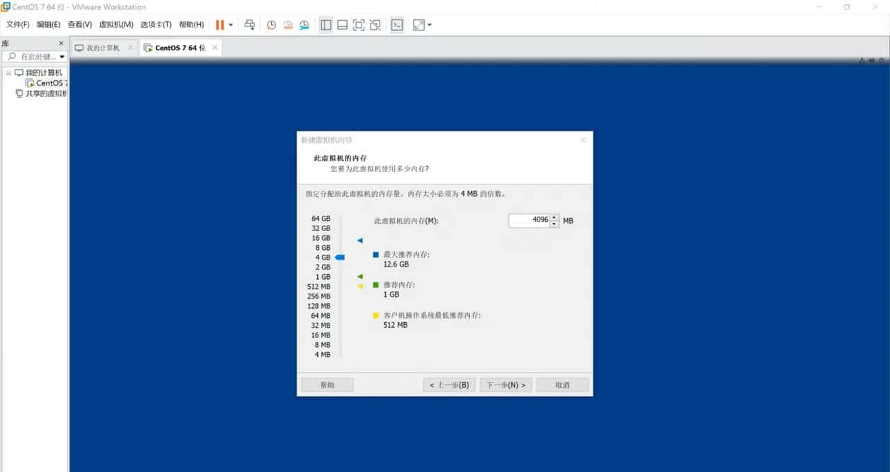The width and height of the screenshot is (890, 472).
Task: Send Ctrl+Alt+Del to the virtual machine
Action: pos(250,24)
